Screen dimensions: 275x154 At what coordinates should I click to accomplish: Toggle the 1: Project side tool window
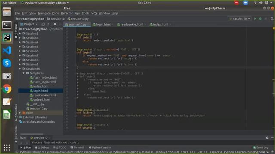[16, 31]
